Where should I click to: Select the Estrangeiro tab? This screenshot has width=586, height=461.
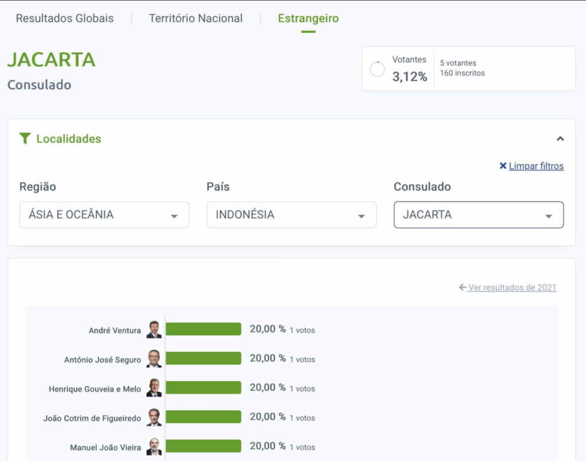coord(308,18)
